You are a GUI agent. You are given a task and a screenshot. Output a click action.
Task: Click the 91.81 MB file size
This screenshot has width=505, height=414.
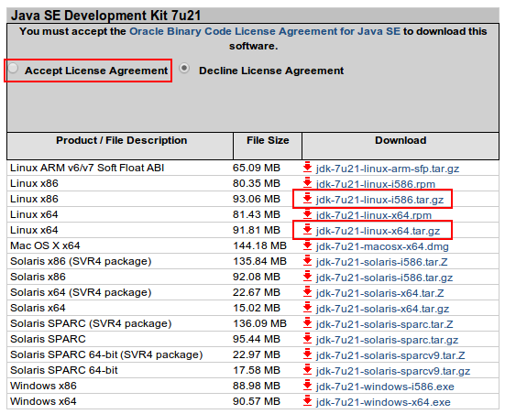click(x=257, y=230)
